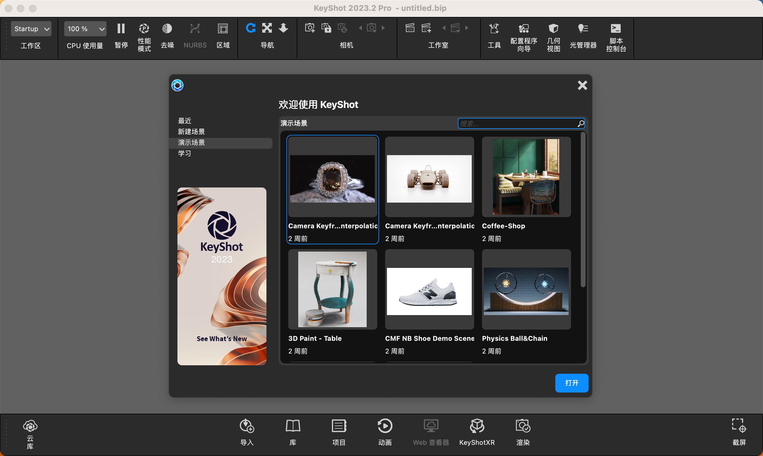This screenshot has width=763, height=456.
Task: Open the Startup workspace dropdown
Action: click(31, 29)
